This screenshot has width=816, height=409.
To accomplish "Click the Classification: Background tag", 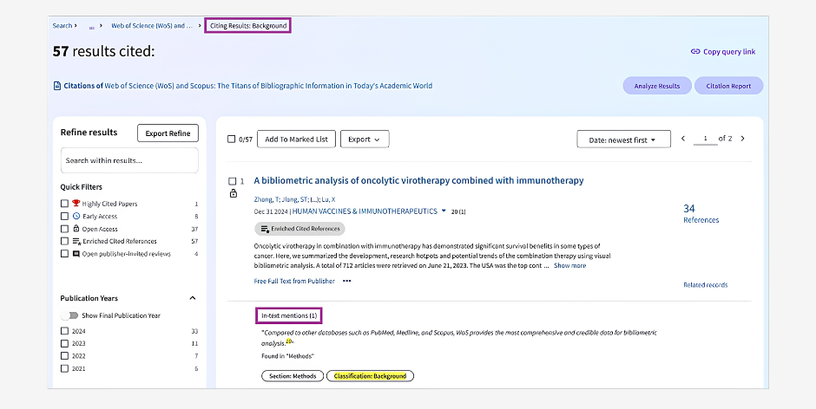I will point(370,376).
